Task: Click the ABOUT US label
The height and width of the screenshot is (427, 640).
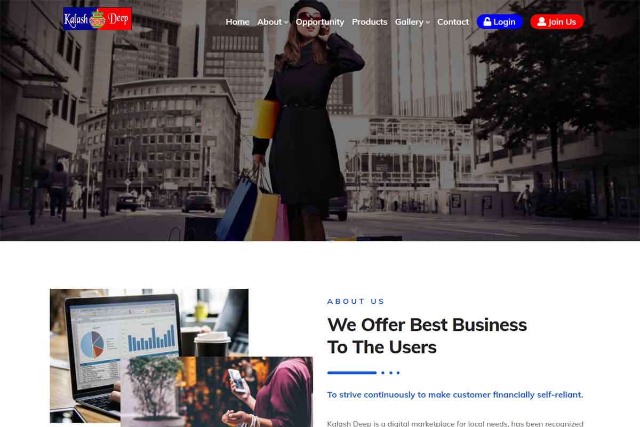Action: click(x=356, y=302)
